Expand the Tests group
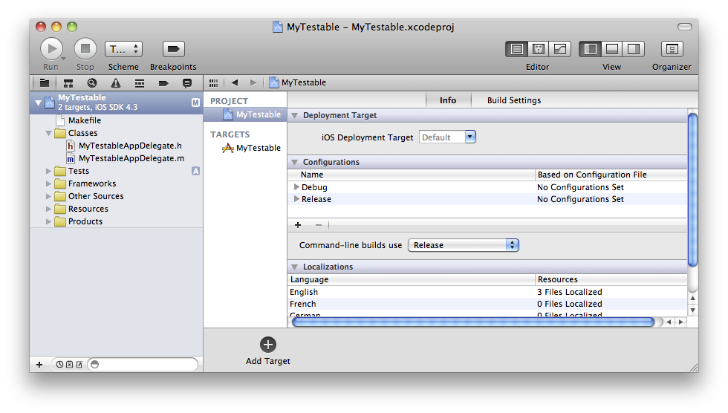Viewport: 728px width, 413px height. coord(48,172)
